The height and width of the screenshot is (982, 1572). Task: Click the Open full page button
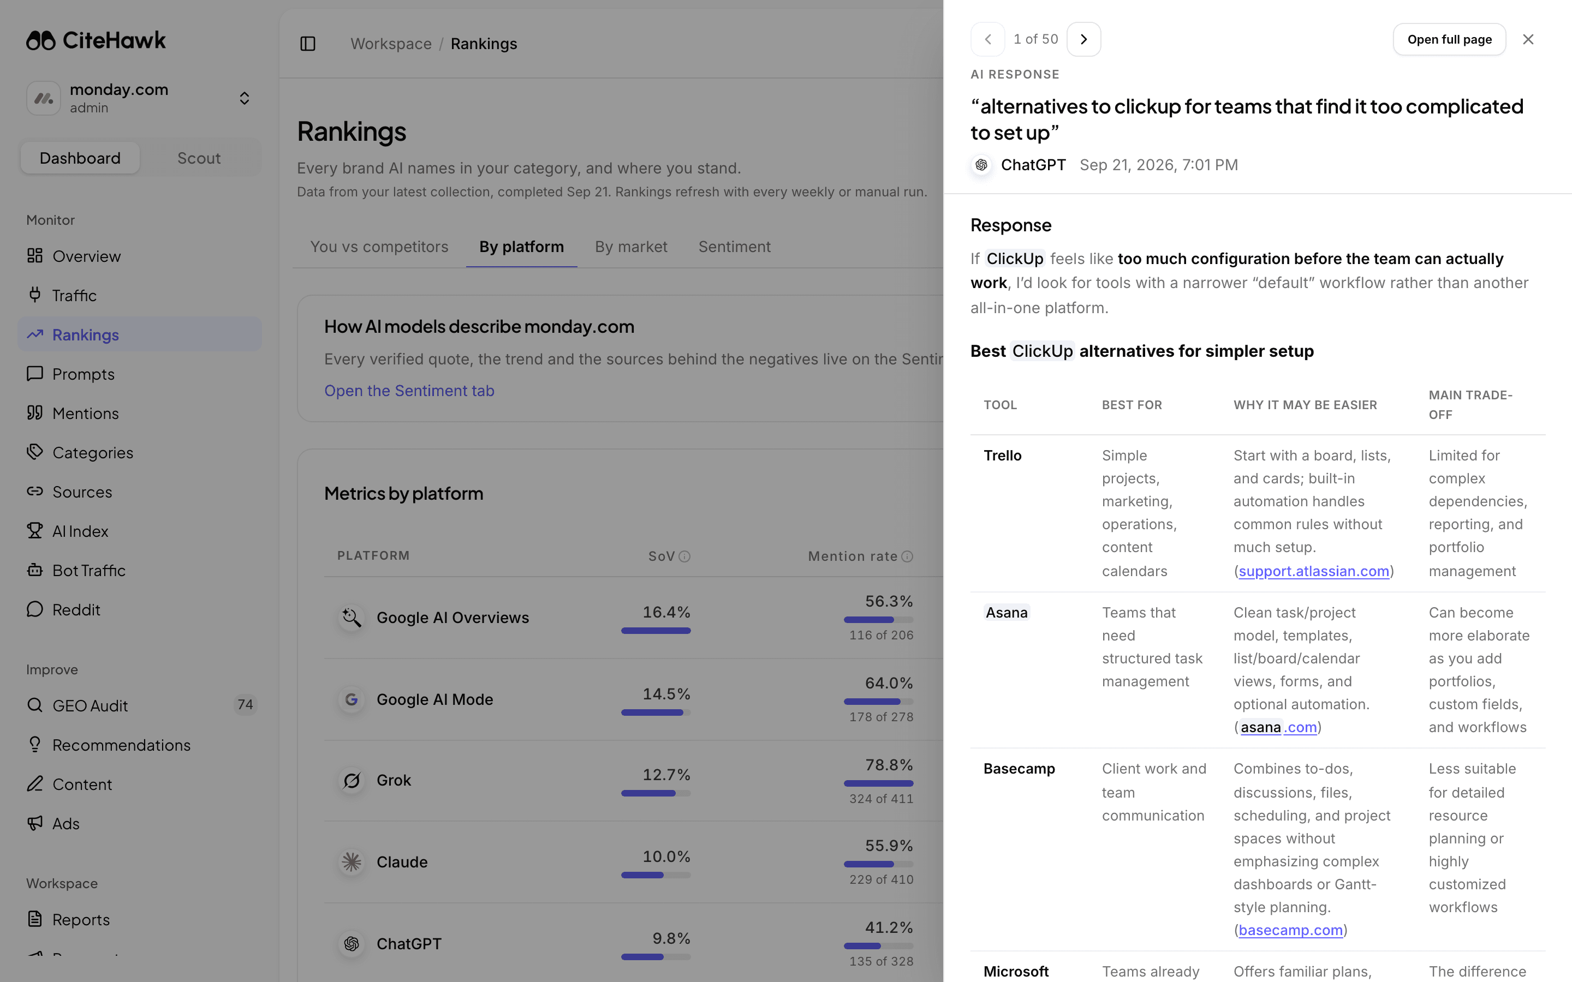(x=1449, y=39)
